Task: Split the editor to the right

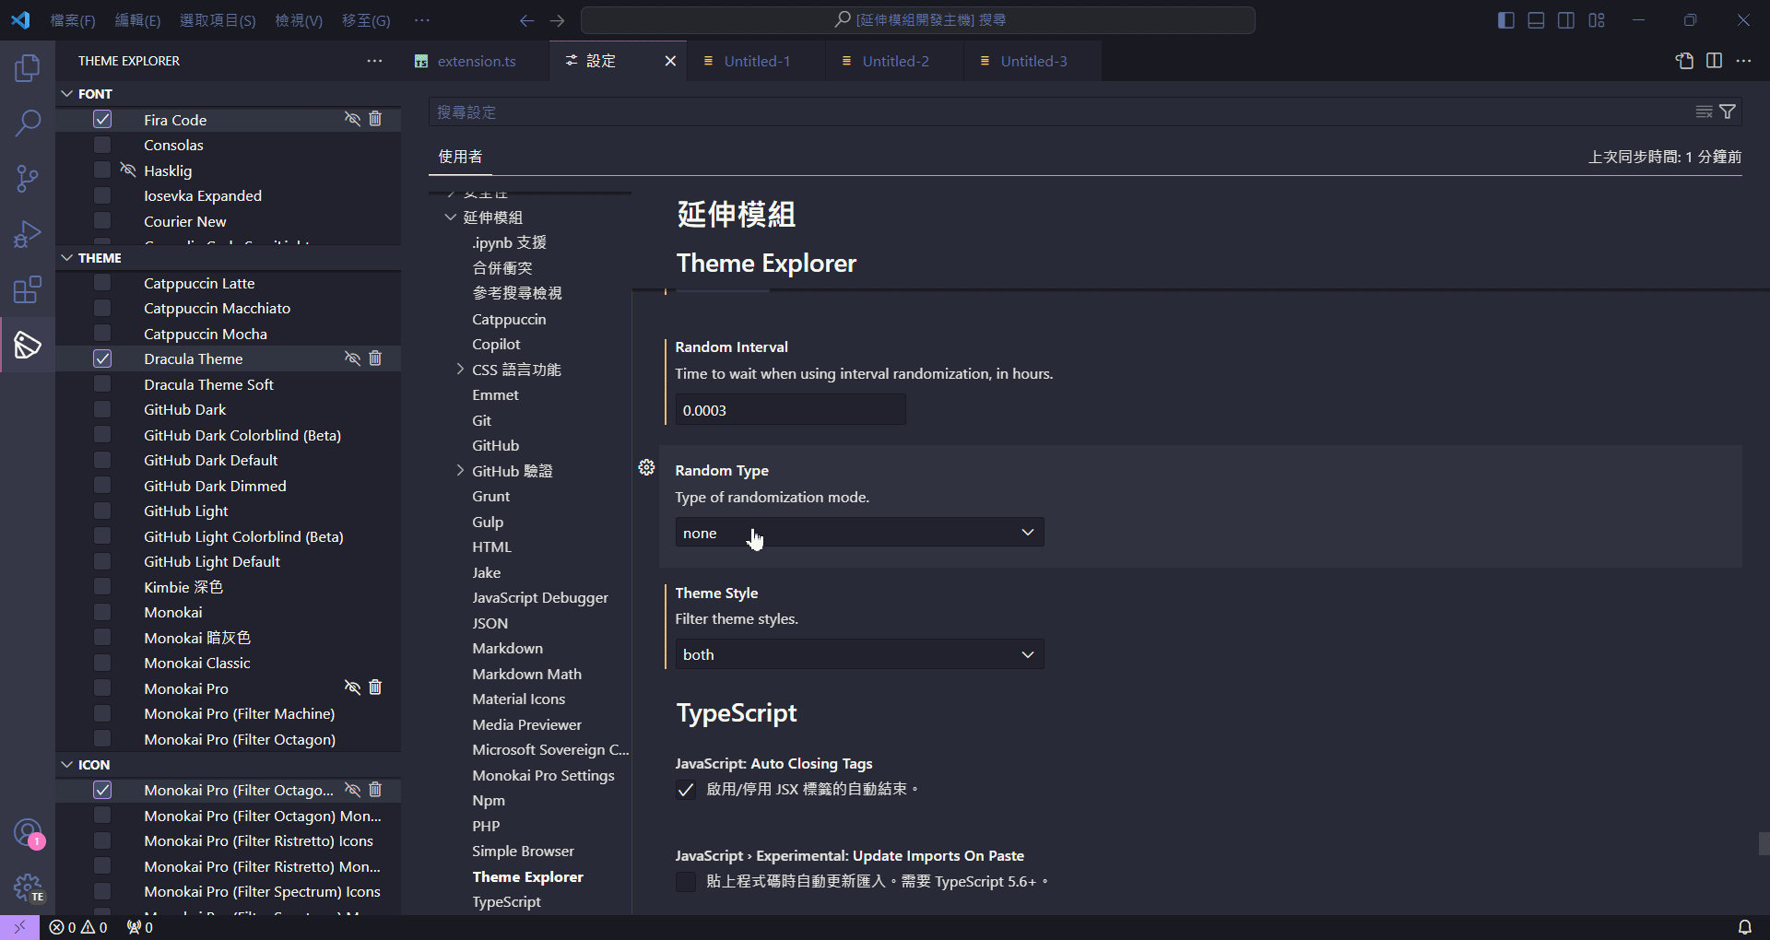Action: point(1714,61)
